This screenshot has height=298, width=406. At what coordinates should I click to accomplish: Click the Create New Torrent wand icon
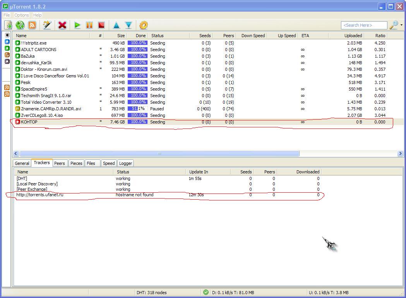coord(47,25)
